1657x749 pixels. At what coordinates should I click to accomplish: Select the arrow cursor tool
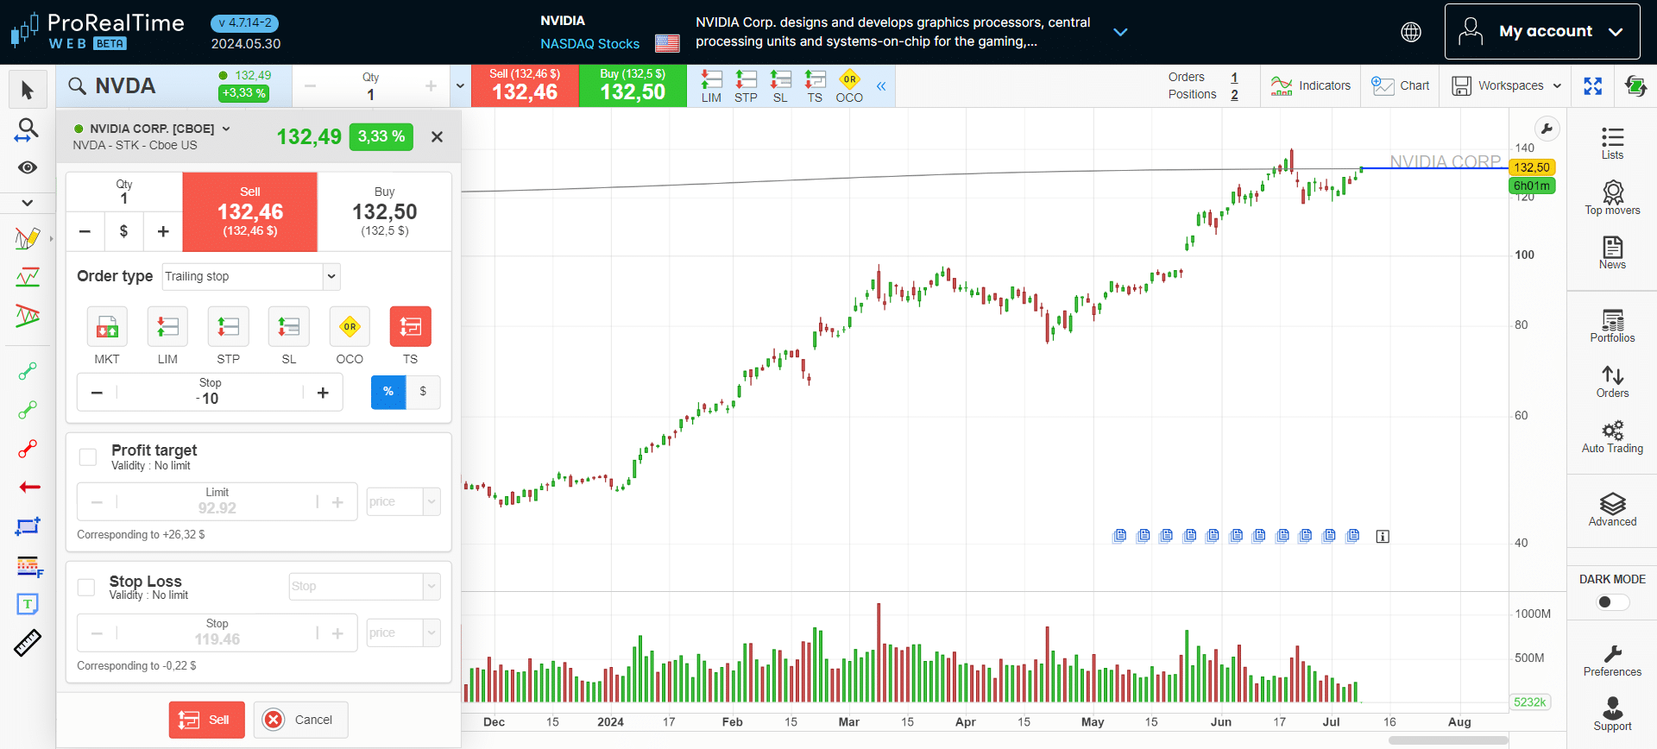click(x=28, y=91)
